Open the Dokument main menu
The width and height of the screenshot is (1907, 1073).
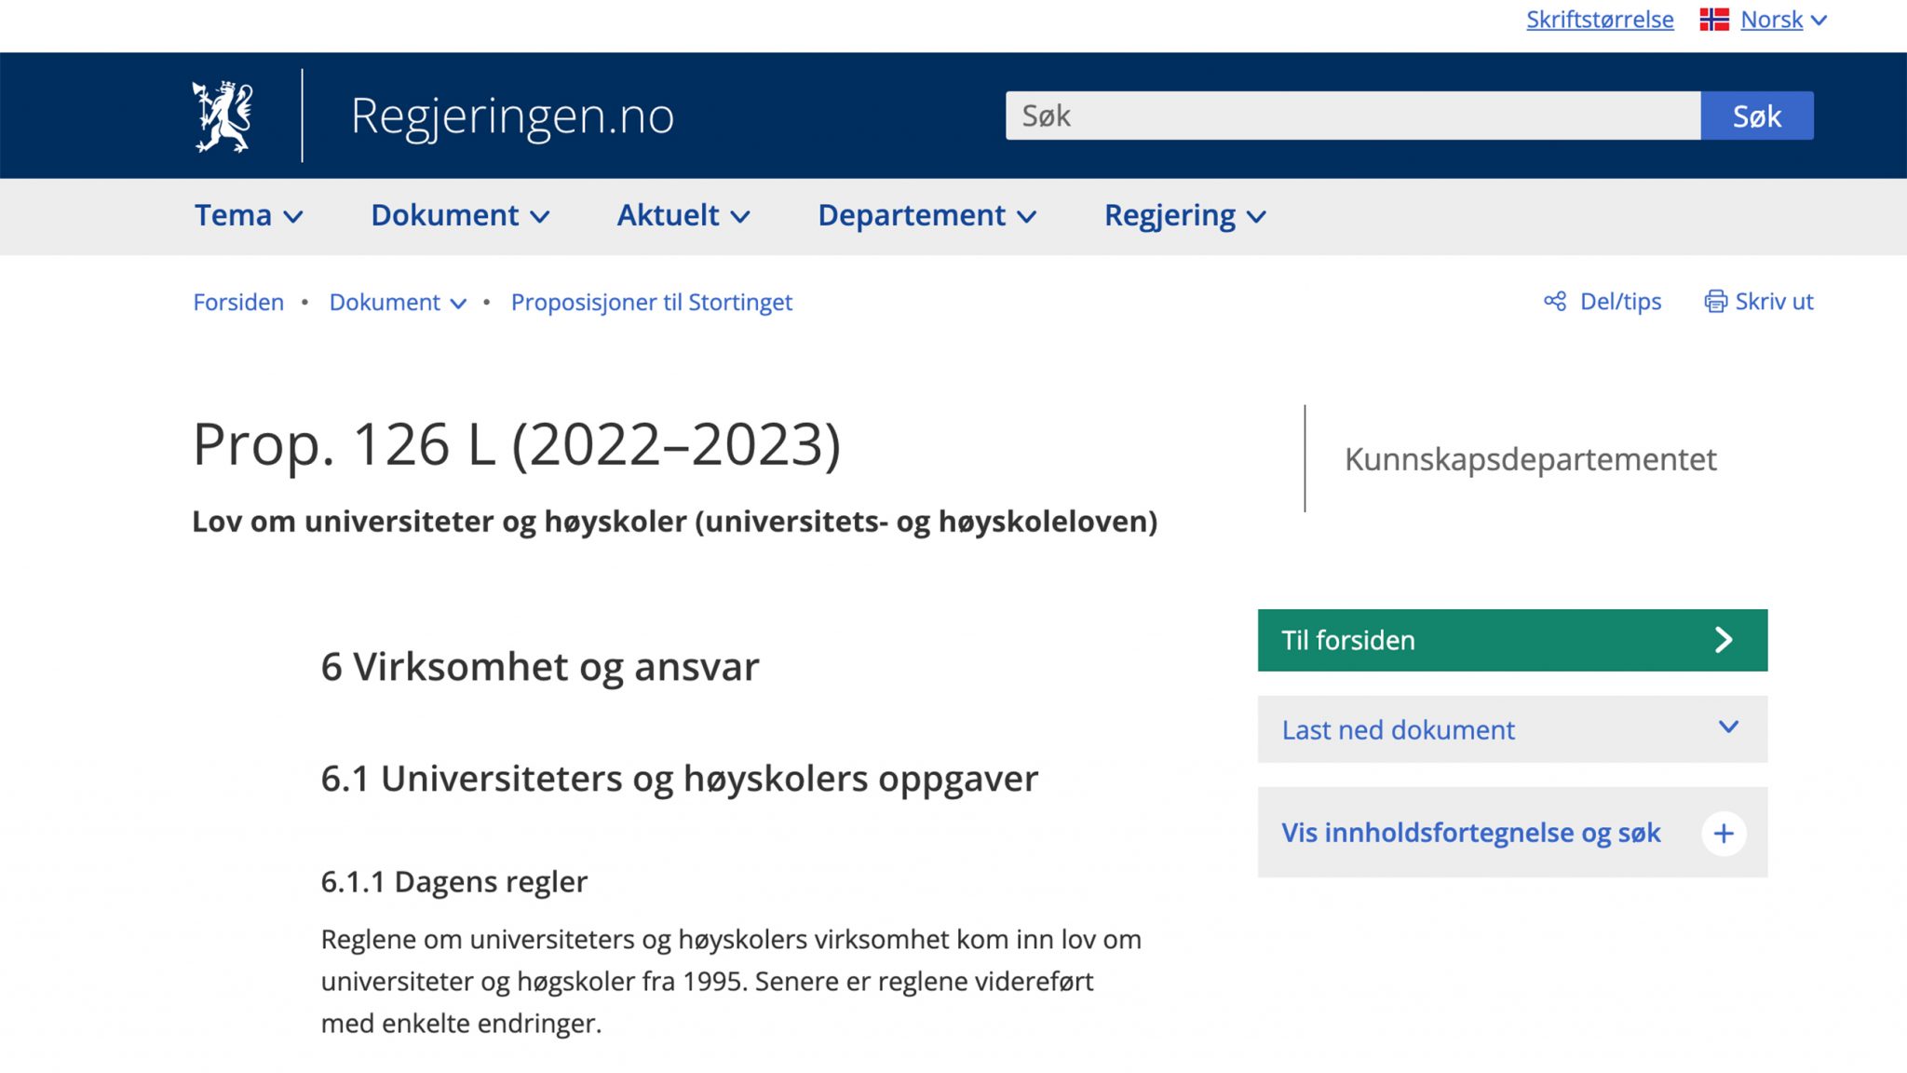point(460,216)
